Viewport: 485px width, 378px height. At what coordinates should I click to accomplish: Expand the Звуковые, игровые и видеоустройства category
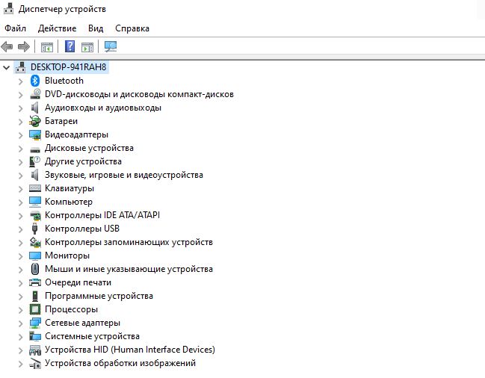coord(20,176)
